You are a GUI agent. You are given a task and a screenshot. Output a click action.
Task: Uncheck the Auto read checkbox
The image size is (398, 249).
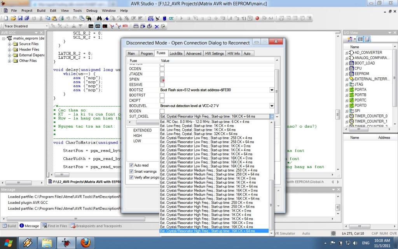131,165
